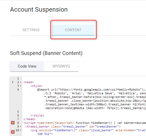The image size is (146, 136).
Task: Collapse the head tag fold on line 2
Action: click(x=21, y=82)
